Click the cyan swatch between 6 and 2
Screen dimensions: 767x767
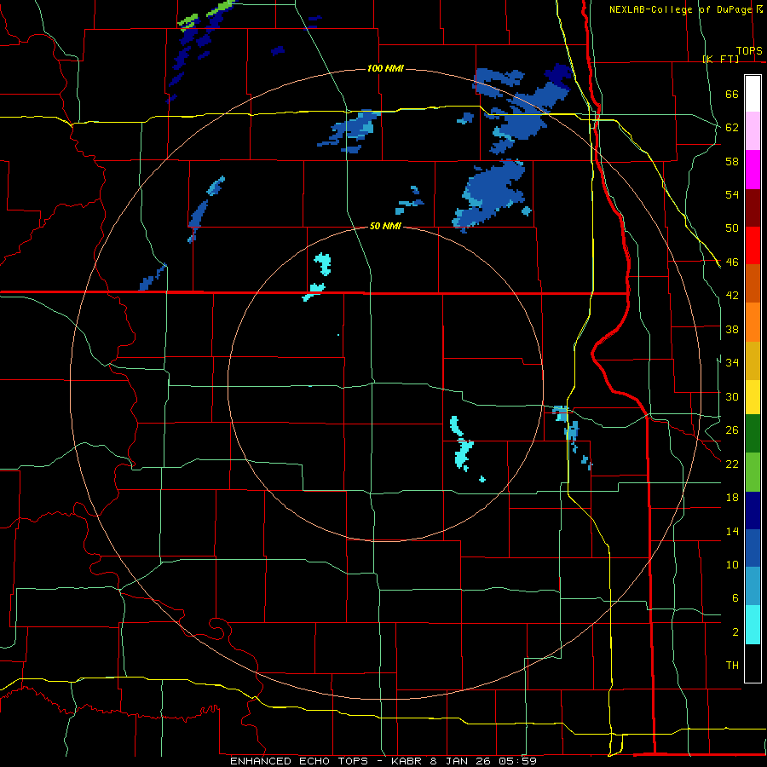(x=753, y=625)
